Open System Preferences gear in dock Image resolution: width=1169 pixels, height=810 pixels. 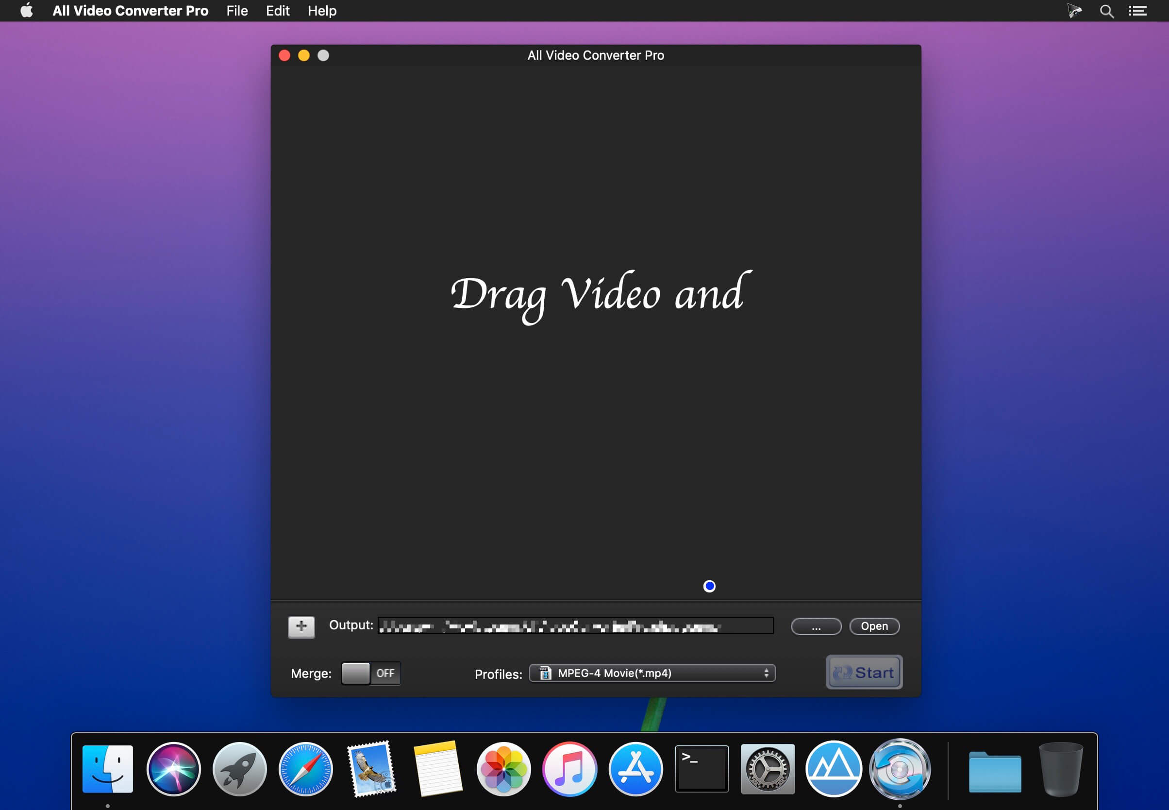(767, 768)
